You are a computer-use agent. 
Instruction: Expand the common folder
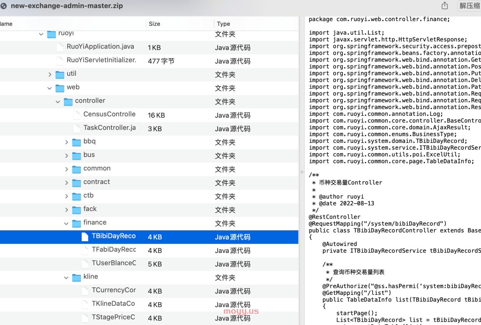(x=67, y=169)
